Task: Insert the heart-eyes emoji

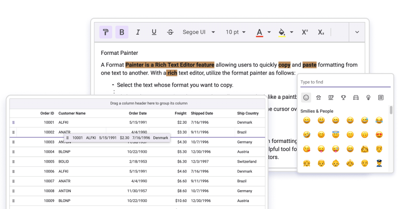Action: 379,134
